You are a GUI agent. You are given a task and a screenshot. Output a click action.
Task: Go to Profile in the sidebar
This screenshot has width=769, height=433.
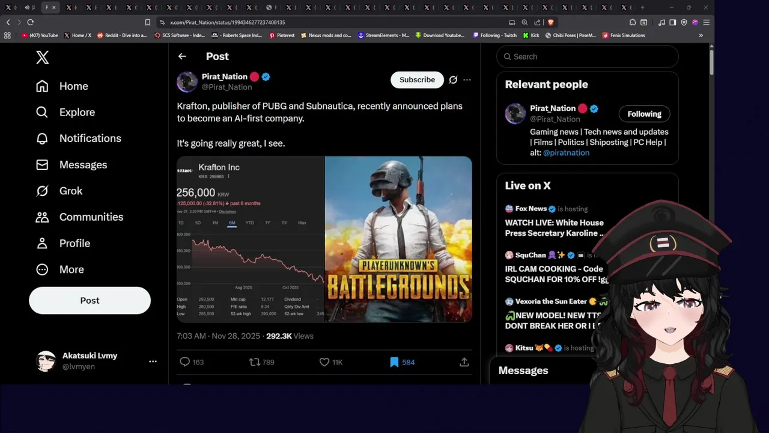point(62,244)
